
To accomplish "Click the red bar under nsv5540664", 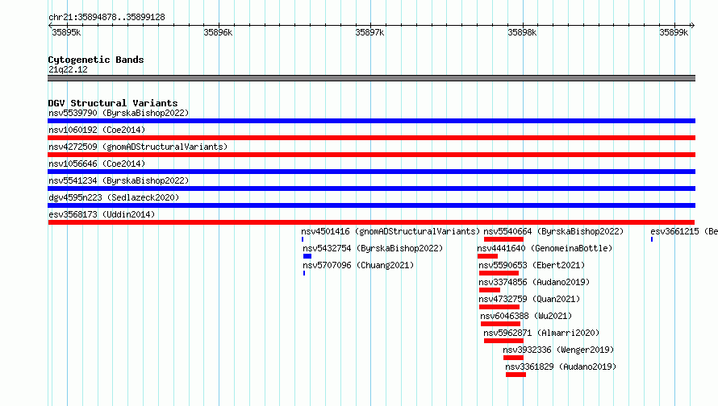I will tap(503, 239).
